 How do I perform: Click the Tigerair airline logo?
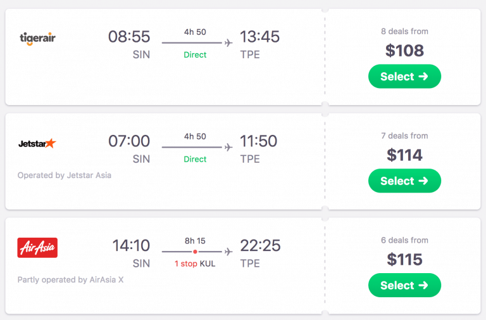coord(38,39)
